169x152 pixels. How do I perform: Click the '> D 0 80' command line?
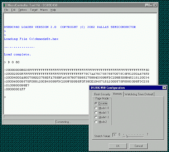pos(12,62)
